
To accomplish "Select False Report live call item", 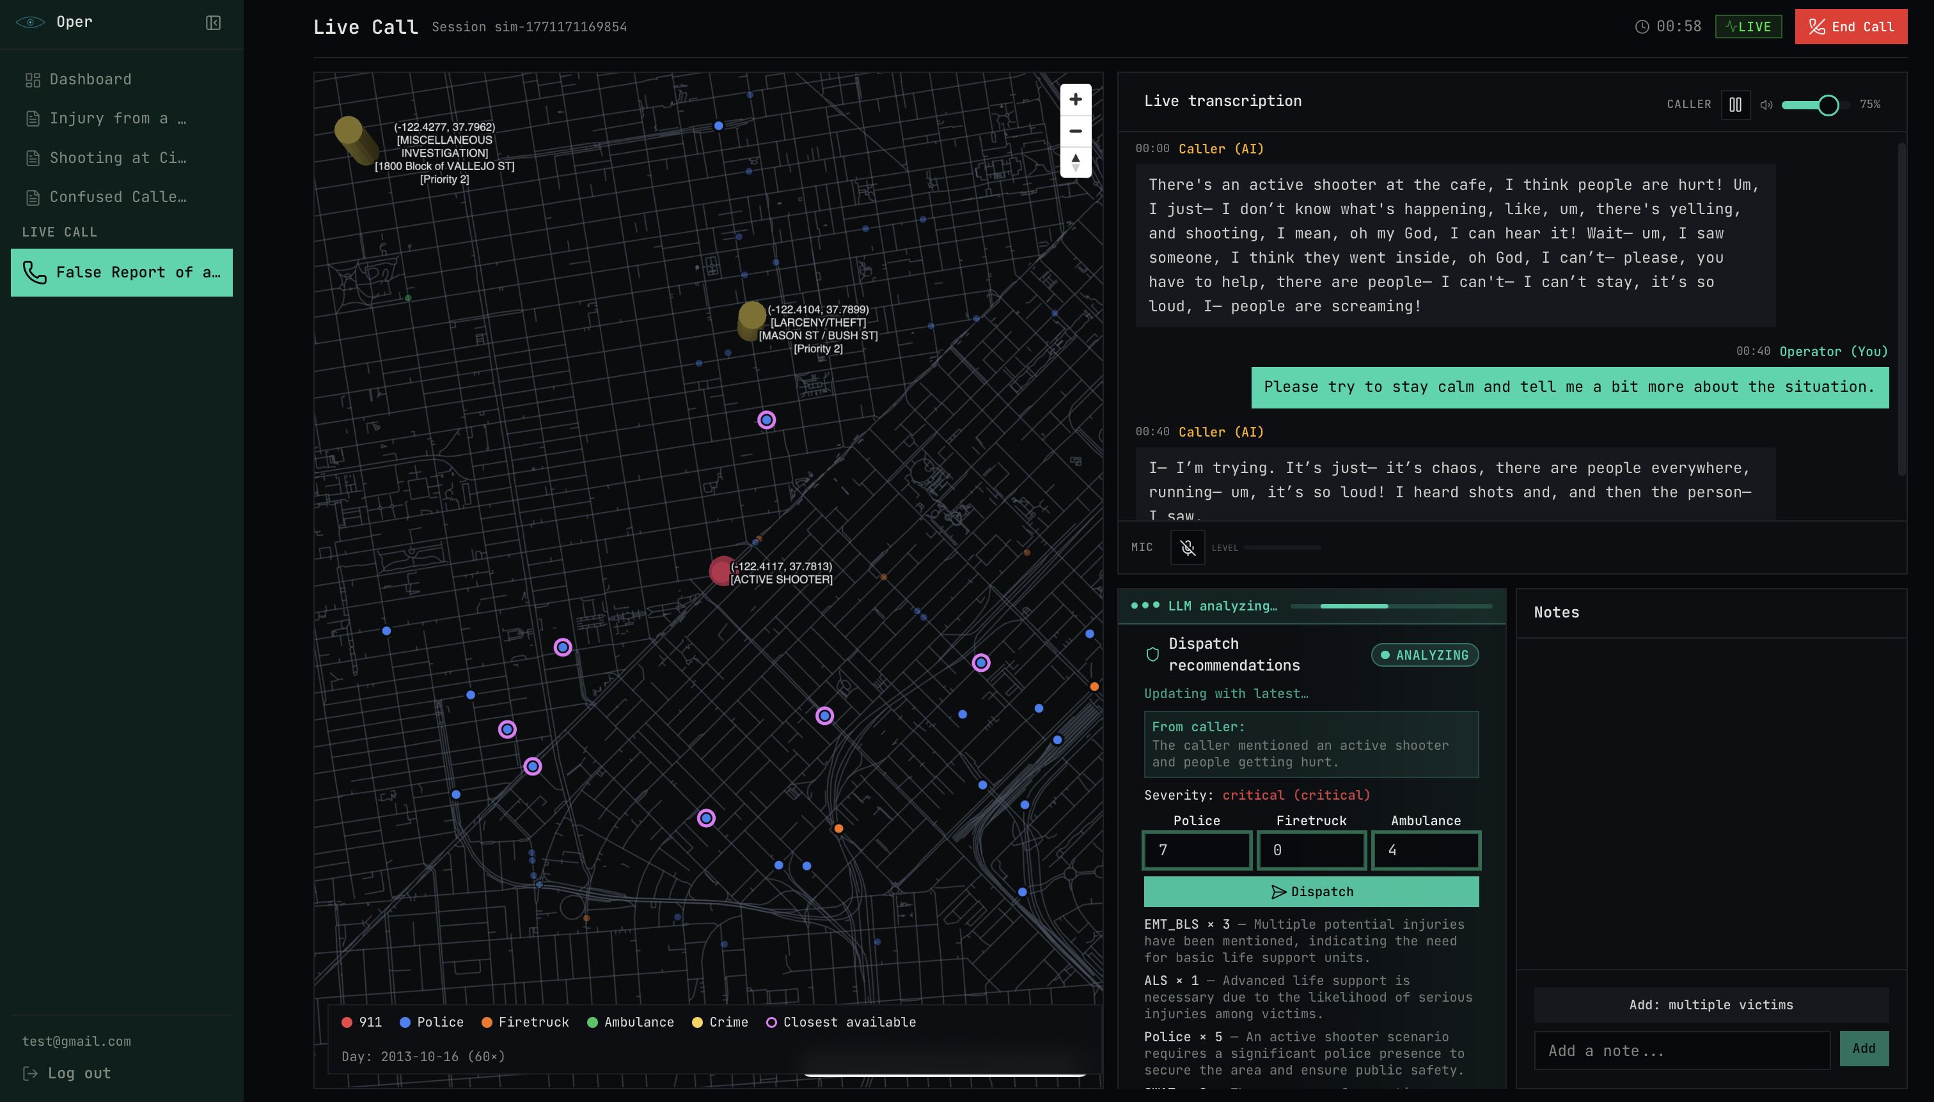I will pyautogui.click(x=121, y=272).
